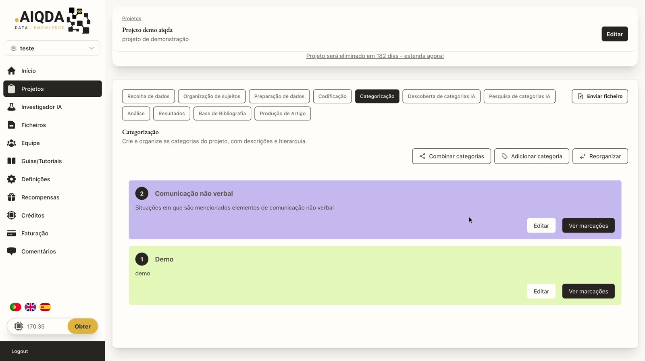The image size is (645, 361).
Task: Open the Recolha de dados tab
Action: click(148, 96)
